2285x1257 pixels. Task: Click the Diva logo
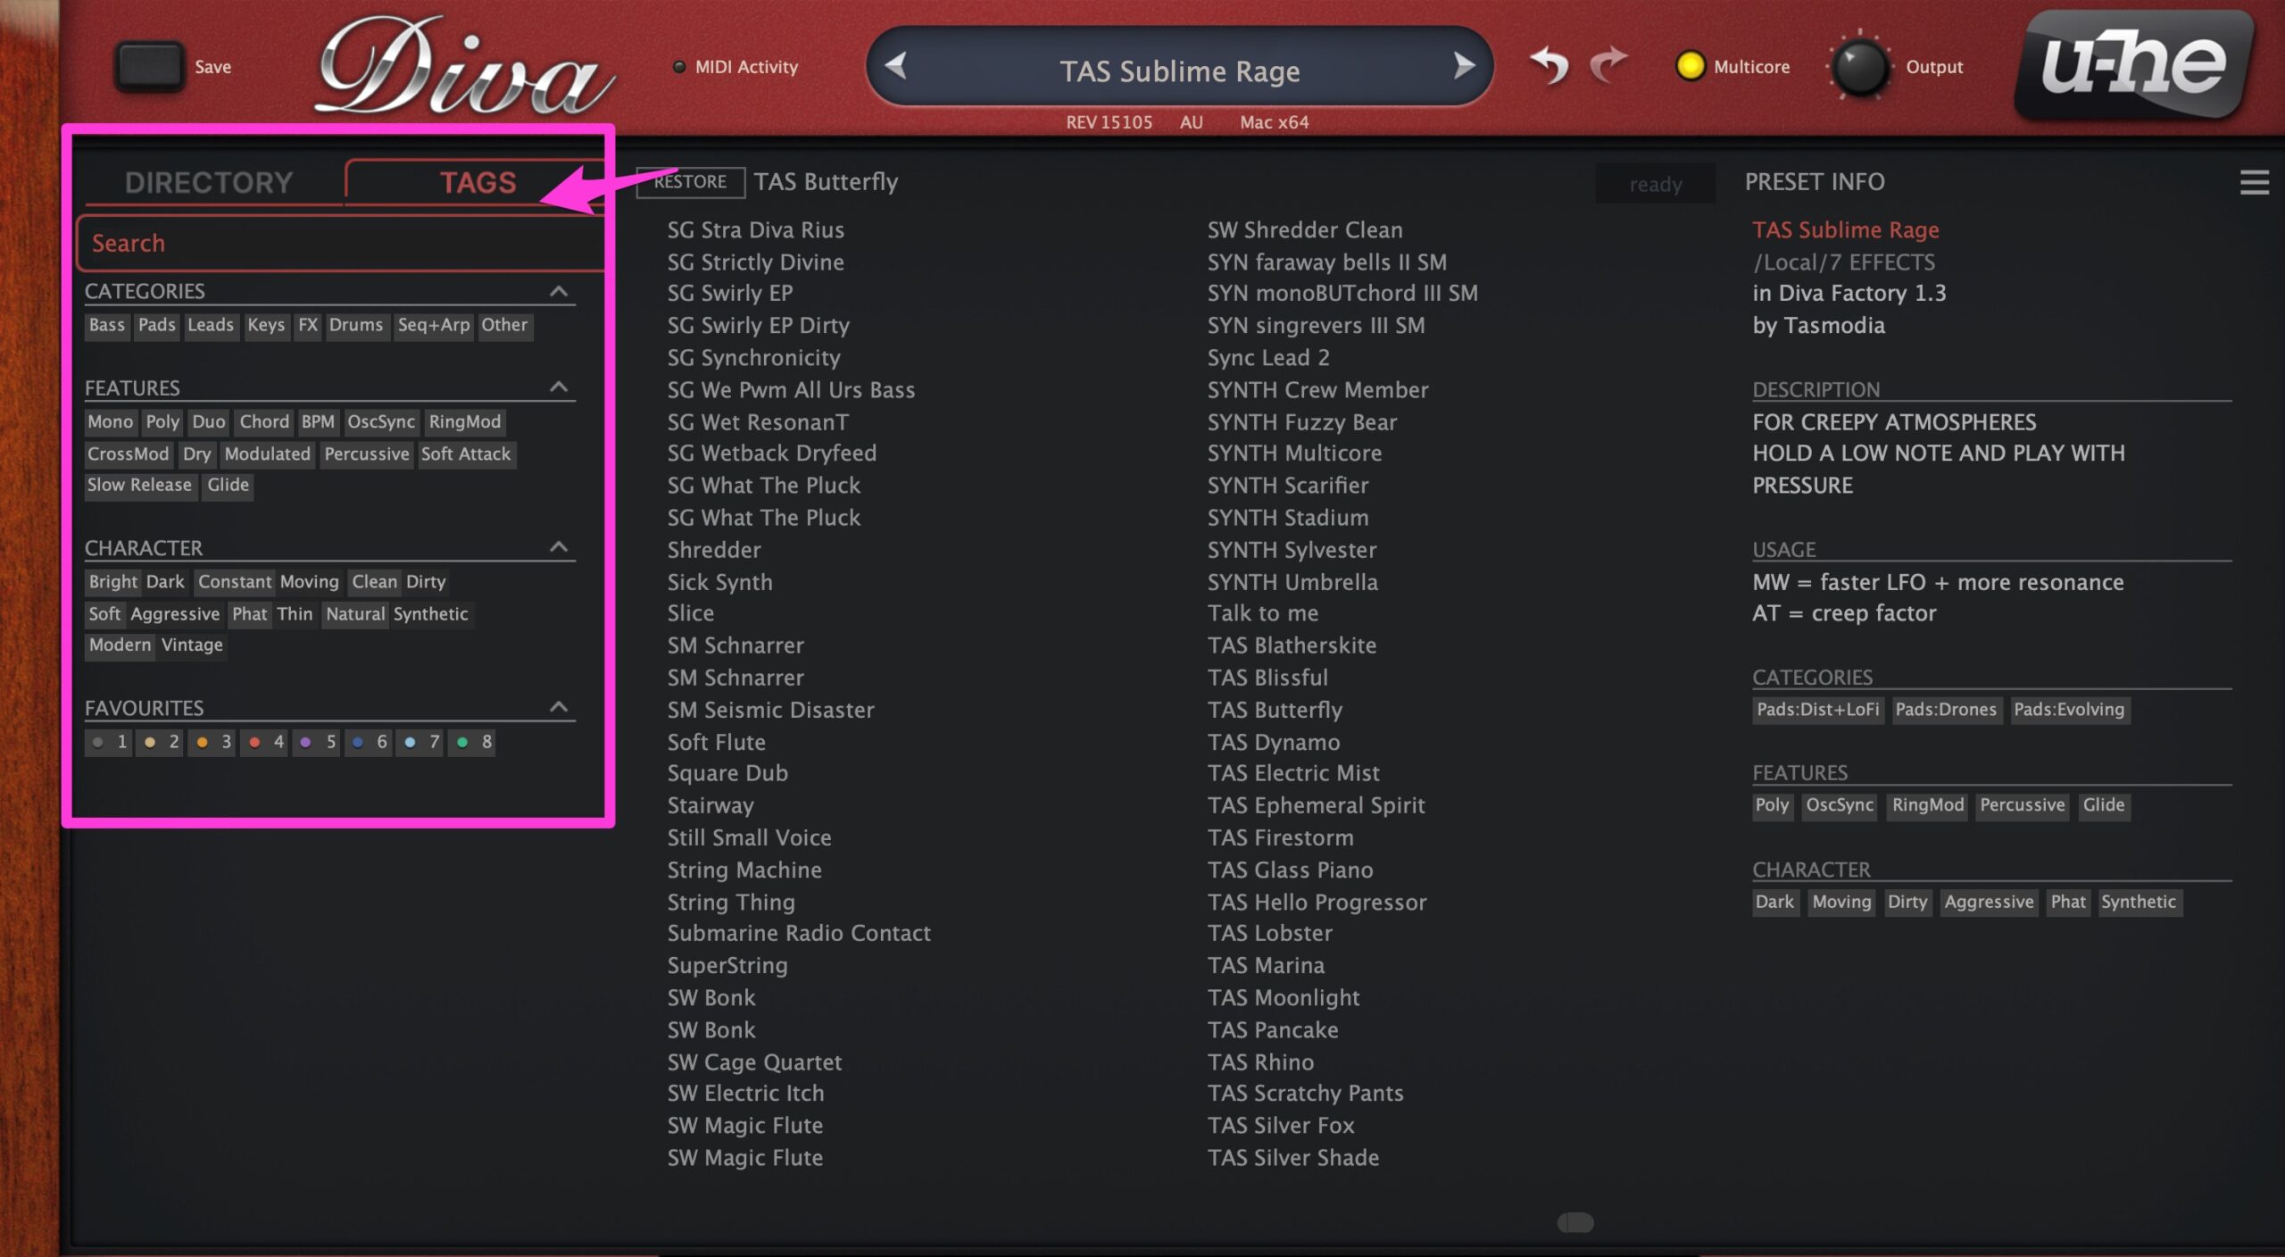pos(463,67)
